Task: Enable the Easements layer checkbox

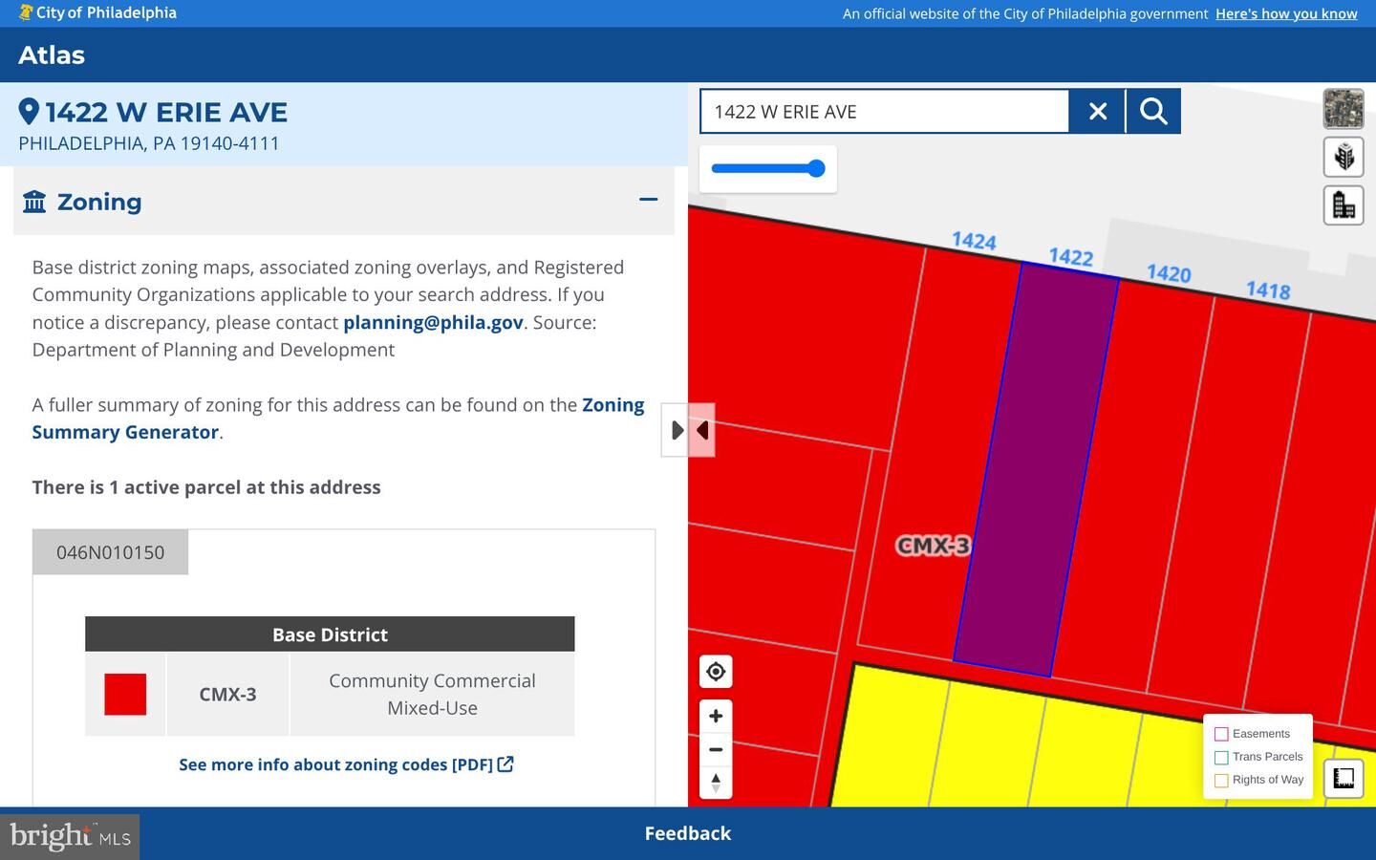Action: [x=1221, y=734]
